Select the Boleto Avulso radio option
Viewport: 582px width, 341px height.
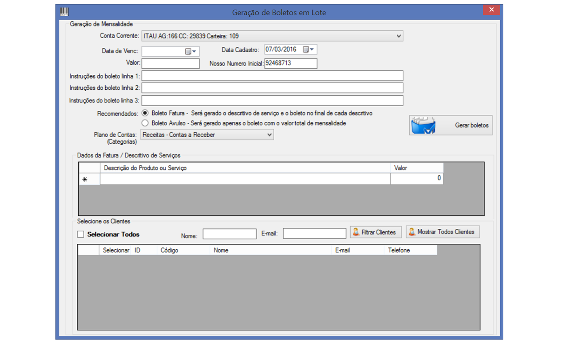145,123
